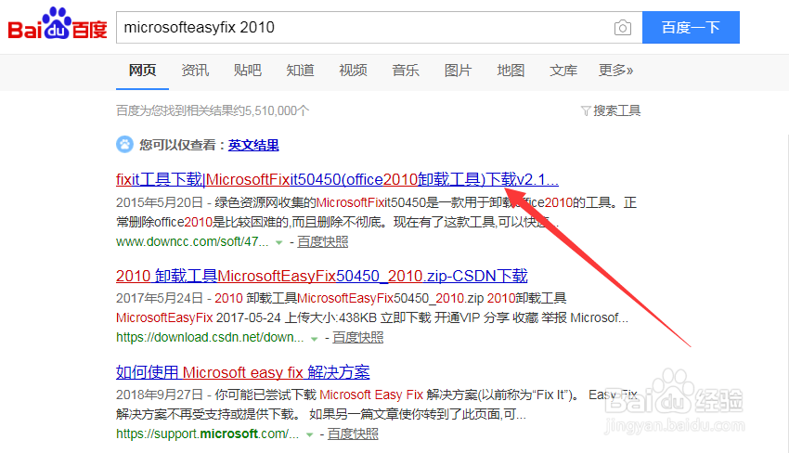Open 百度快照 for the Microsoft support result
This screenshot has height=453, width=789.
coord(353,434)
